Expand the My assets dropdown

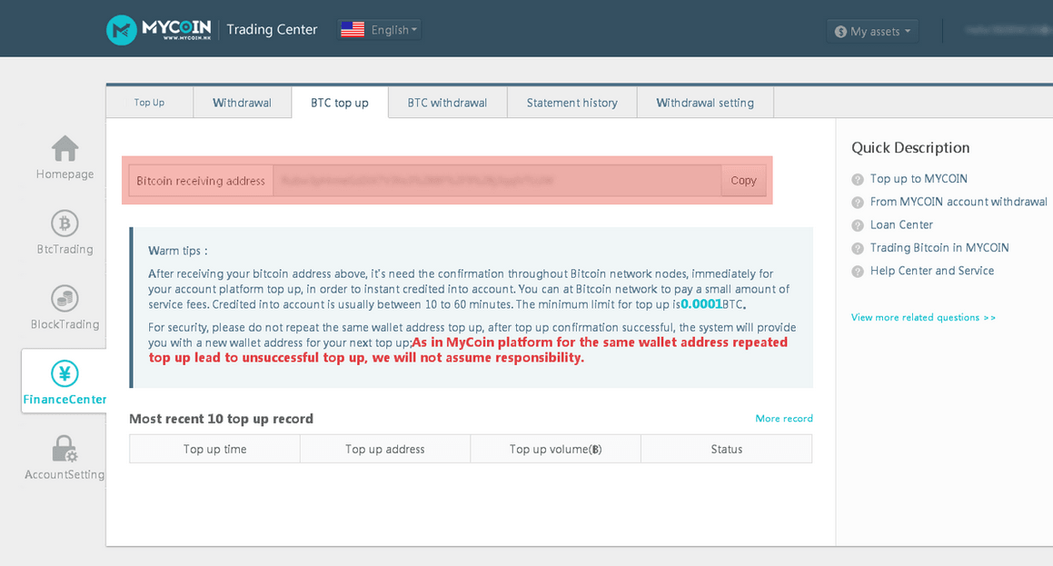(x=872, y=32)
